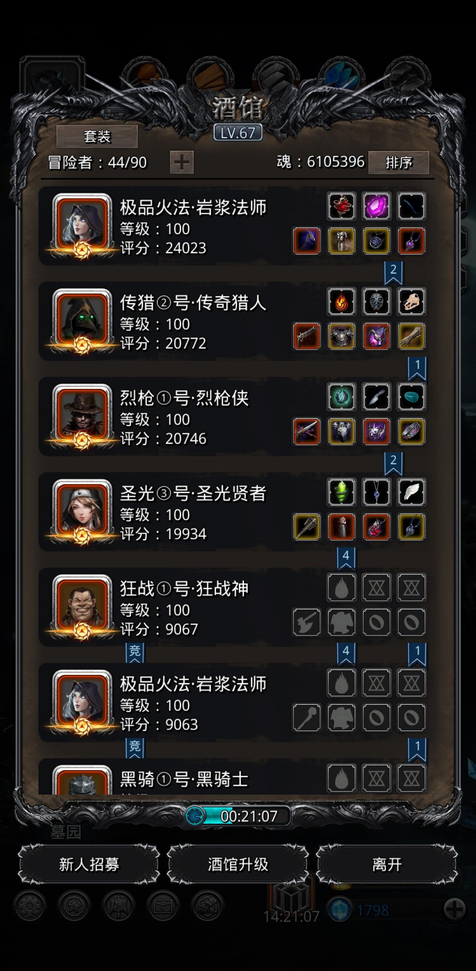Select the fire rune icon of 传奇猎人

click(341, 301)
